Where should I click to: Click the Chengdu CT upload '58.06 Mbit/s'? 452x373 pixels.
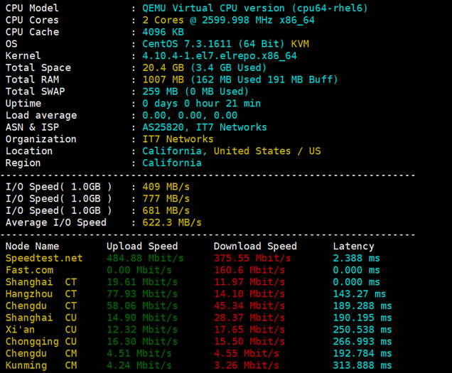point(142,306)
